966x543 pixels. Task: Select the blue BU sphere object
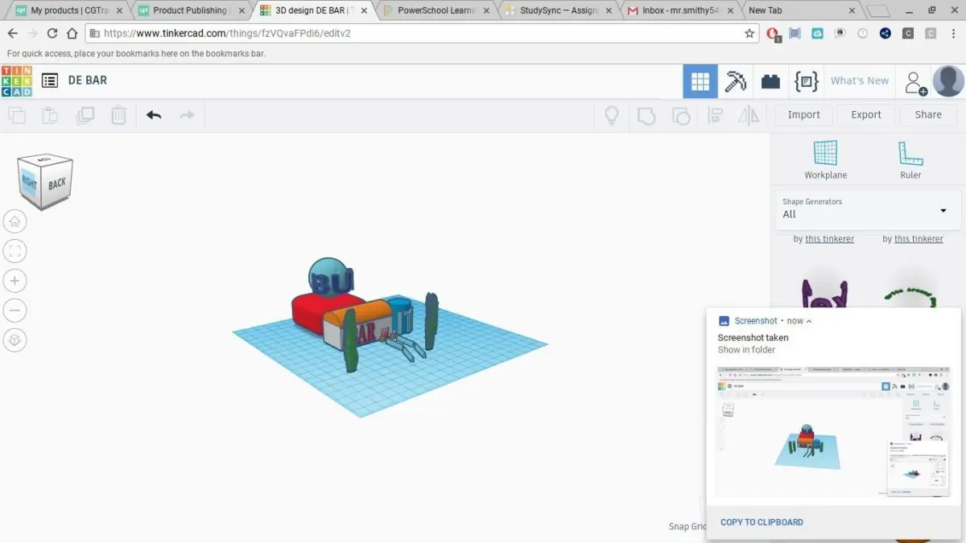point(329,278)
